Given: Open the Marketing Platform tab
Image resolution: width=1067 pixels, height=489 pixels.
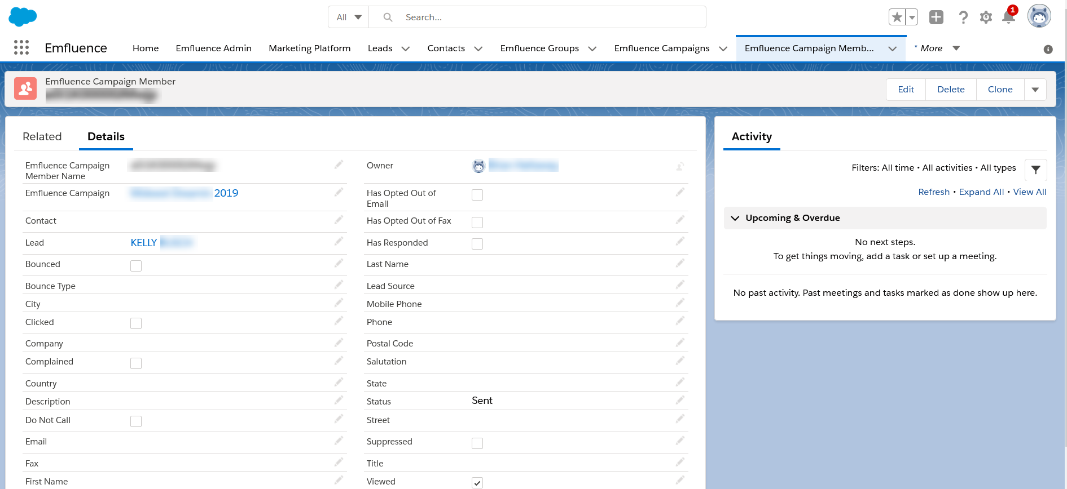Looking at the screenshot, I should 310,48.
